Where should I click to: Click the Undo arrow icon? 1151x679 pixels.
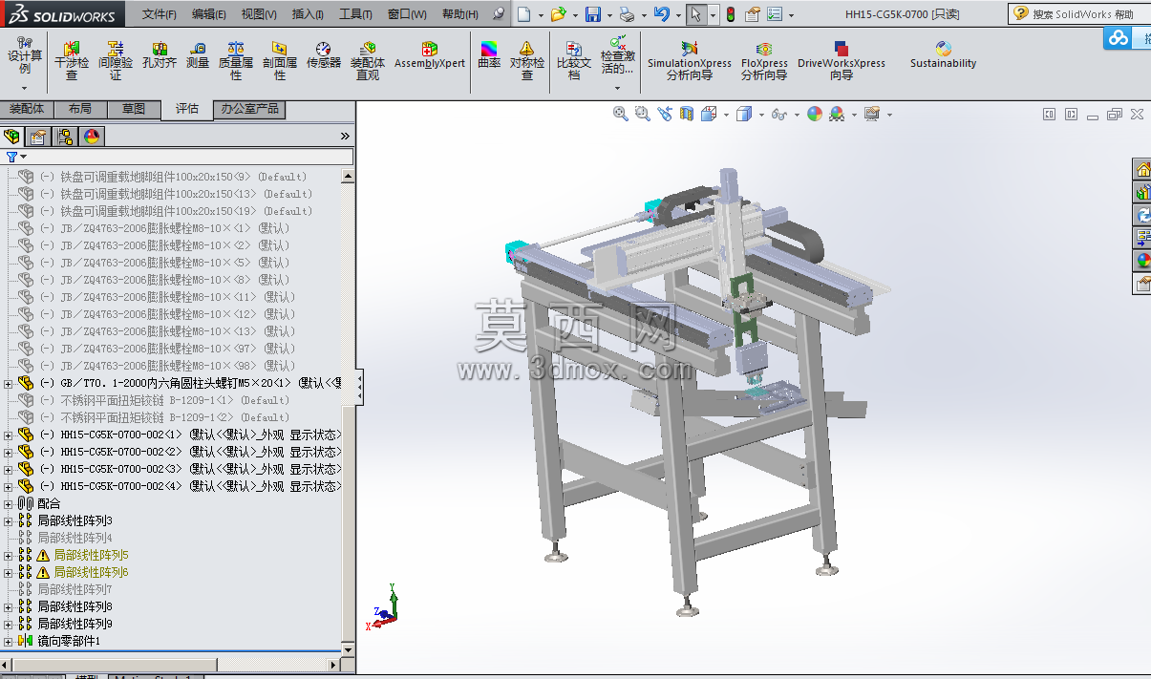coord(661,14)
